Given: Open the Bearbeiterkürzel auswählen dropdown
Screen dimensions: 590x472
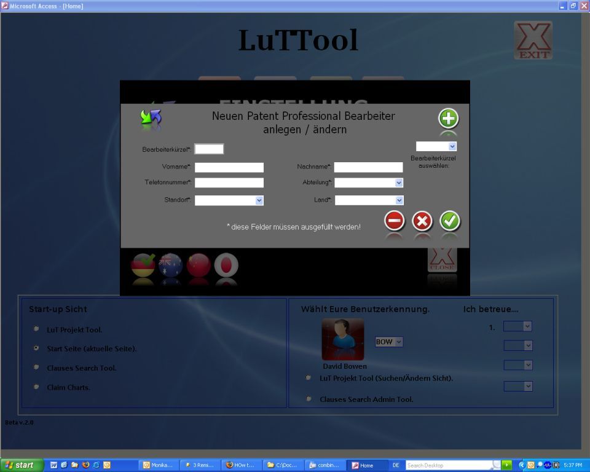Looking at the screenshot, I should [452, 146].
